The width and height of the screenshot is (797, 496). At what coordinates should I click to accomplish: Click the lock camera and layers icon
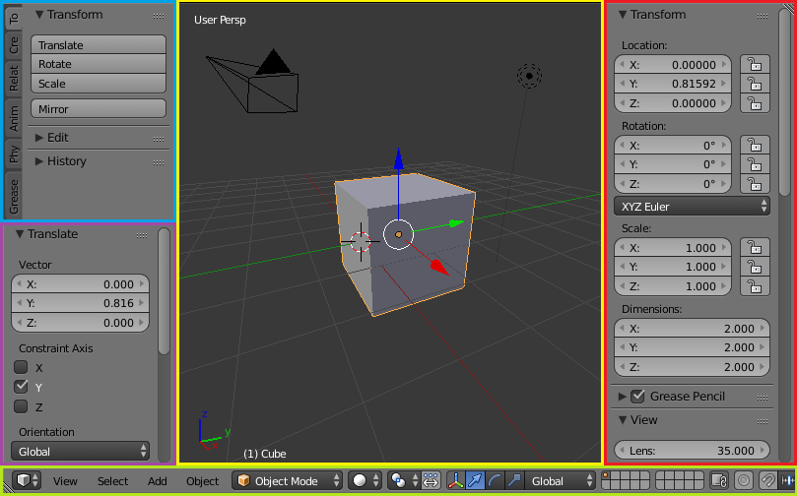point(719,480)
